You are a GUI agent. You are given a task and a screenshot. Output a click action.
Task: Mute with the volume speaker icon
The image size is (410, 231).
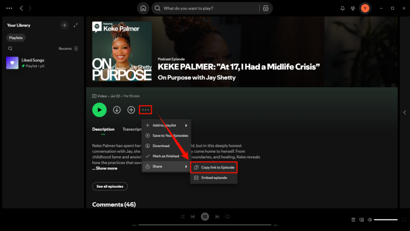[x=370, y=219]
